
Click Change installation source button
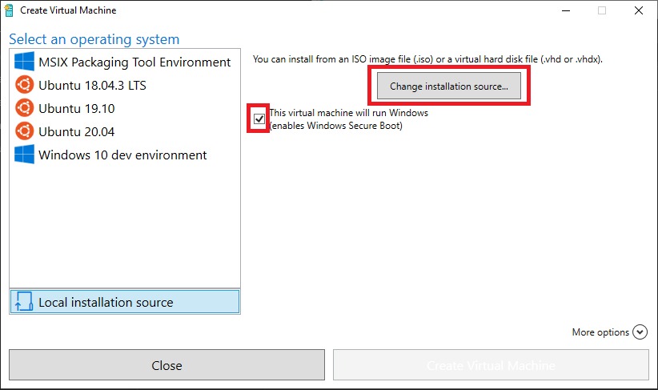(x=448, y=86)
